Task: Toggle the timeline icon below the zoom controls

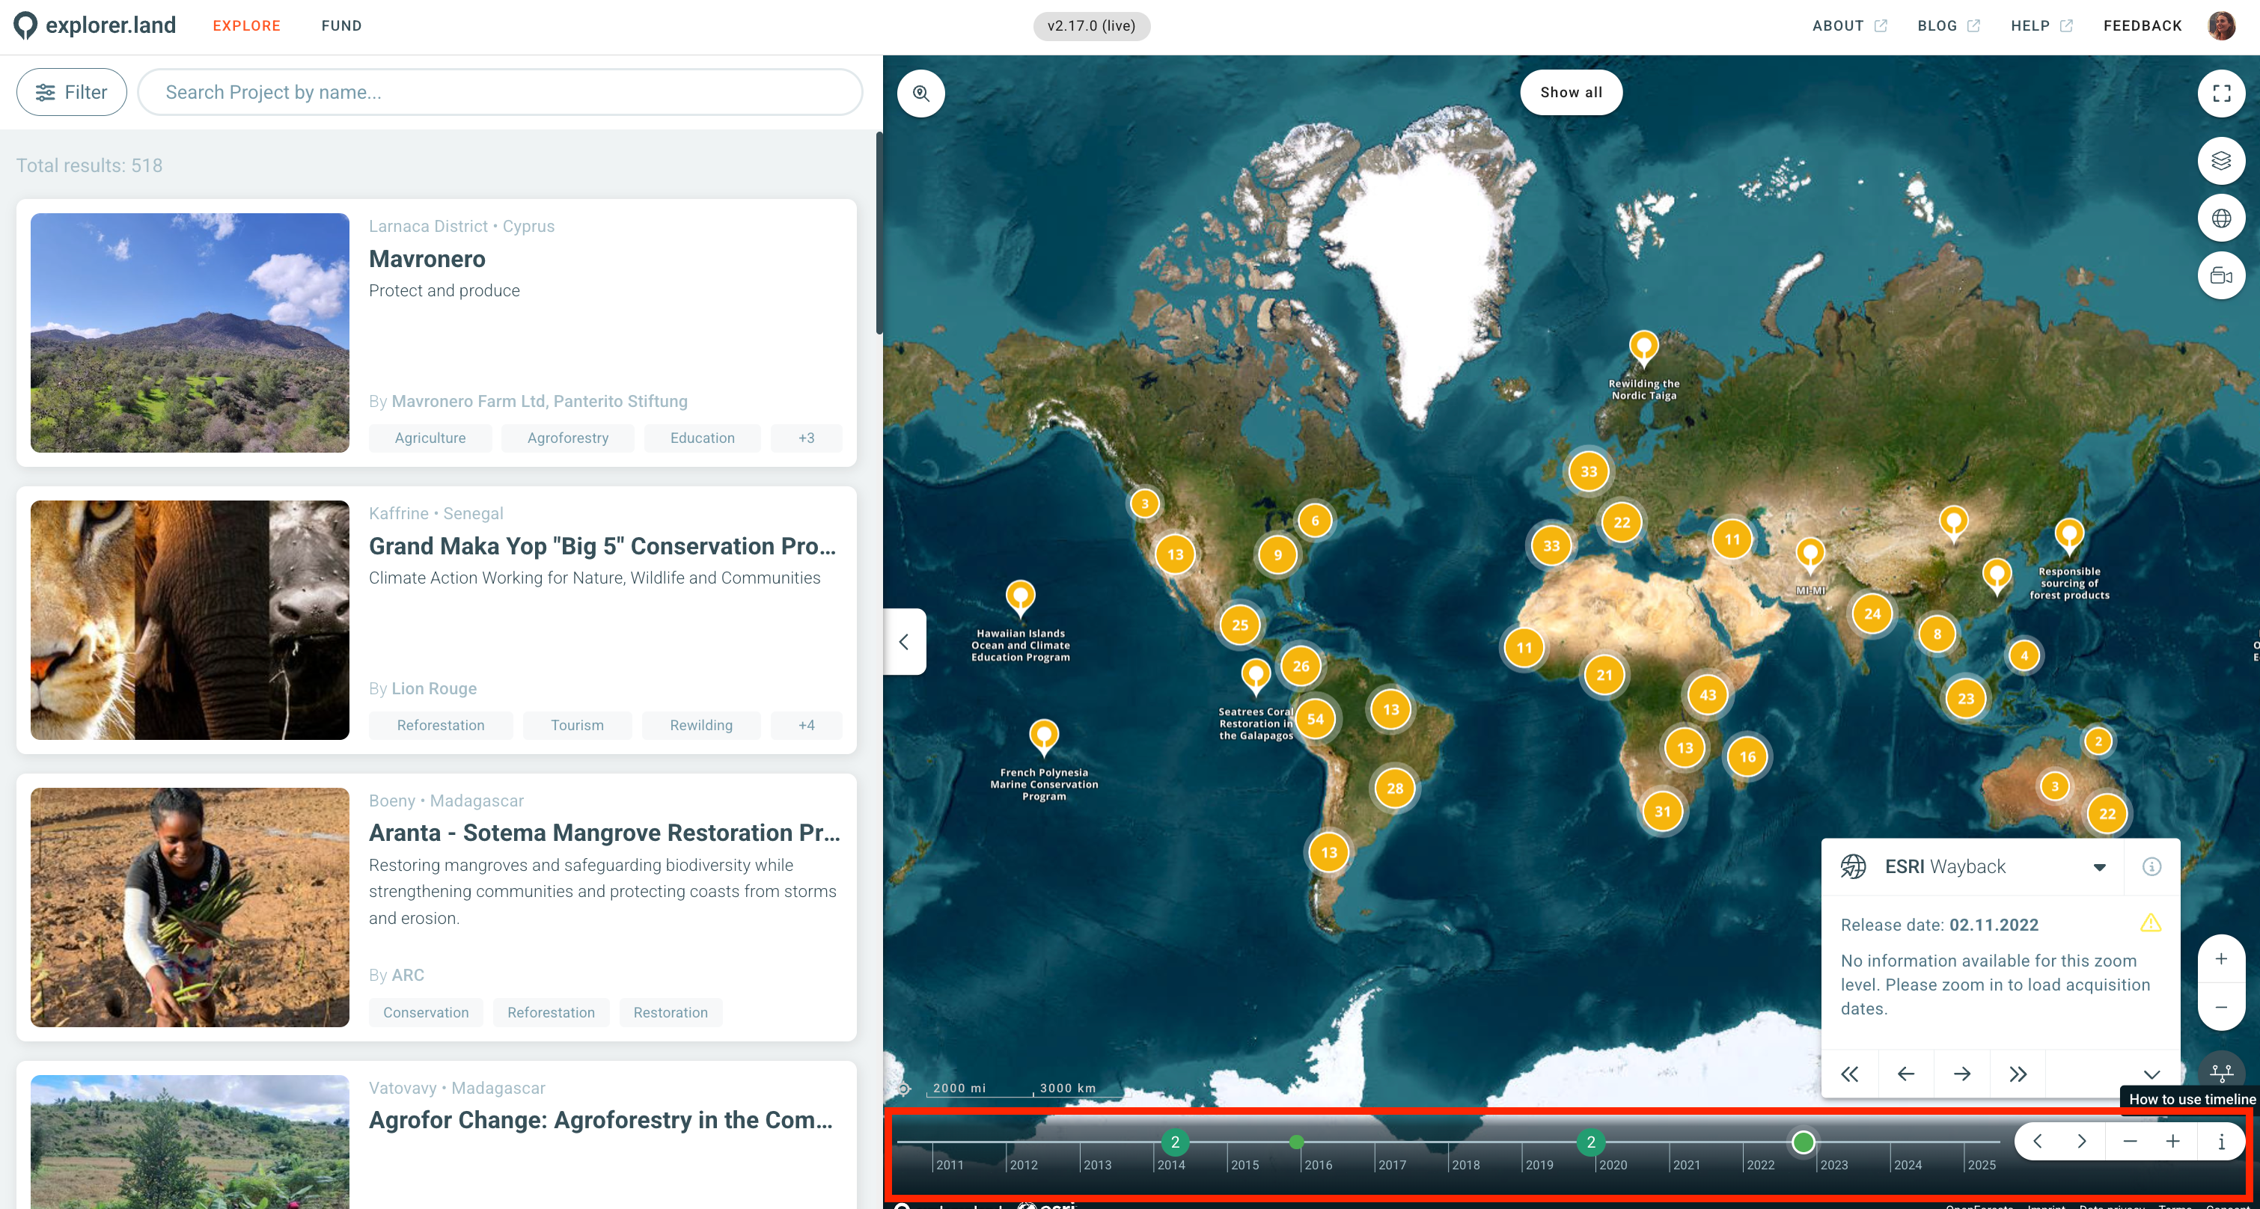Action: point(2220,1072)
